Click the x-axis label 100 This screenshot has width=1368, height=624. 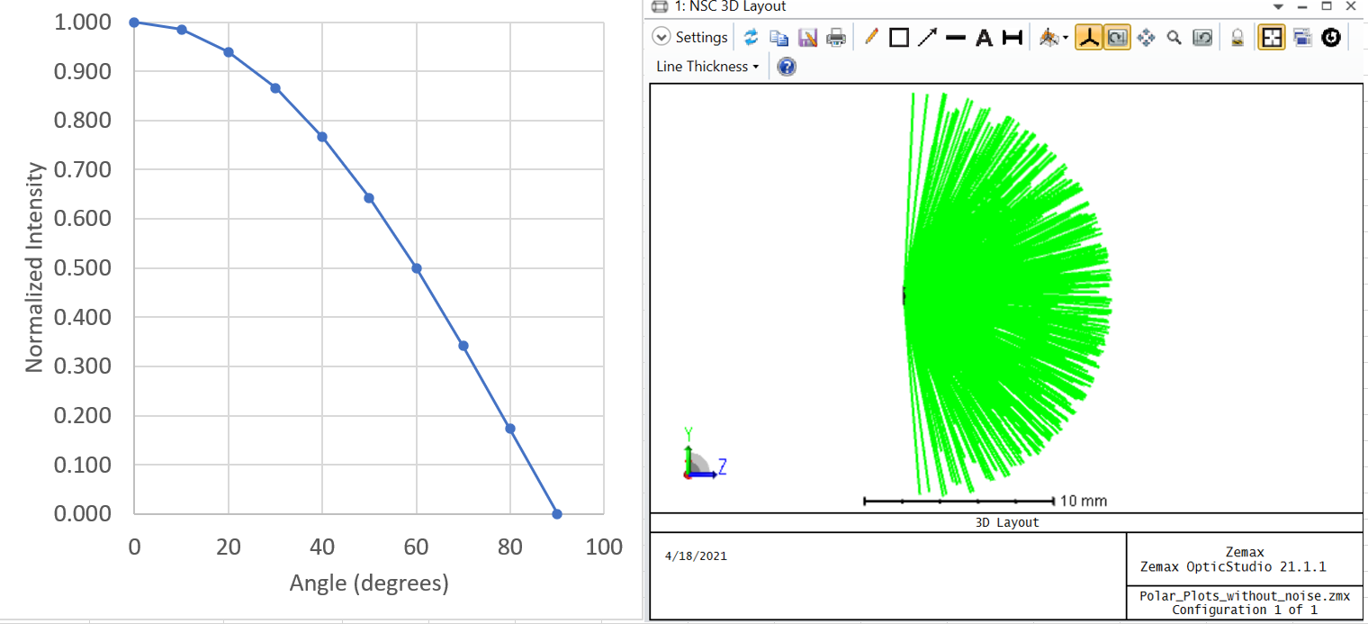[604, 547]
